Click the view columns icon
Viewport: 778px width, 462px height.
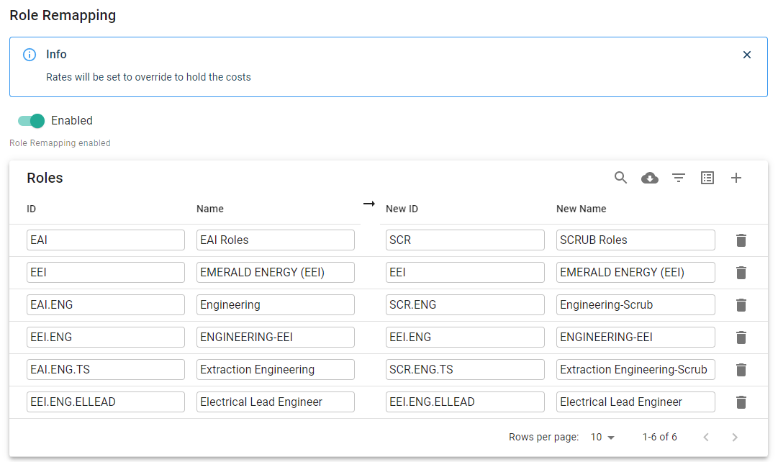[x=707, y=178]
